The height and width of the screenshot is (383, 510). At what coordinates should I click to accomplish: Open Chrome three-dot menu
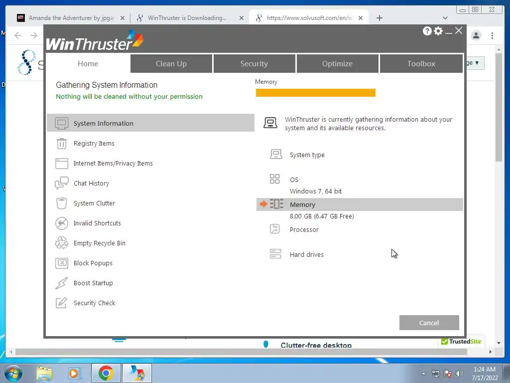pyautogui.click(x=492, y=35)
